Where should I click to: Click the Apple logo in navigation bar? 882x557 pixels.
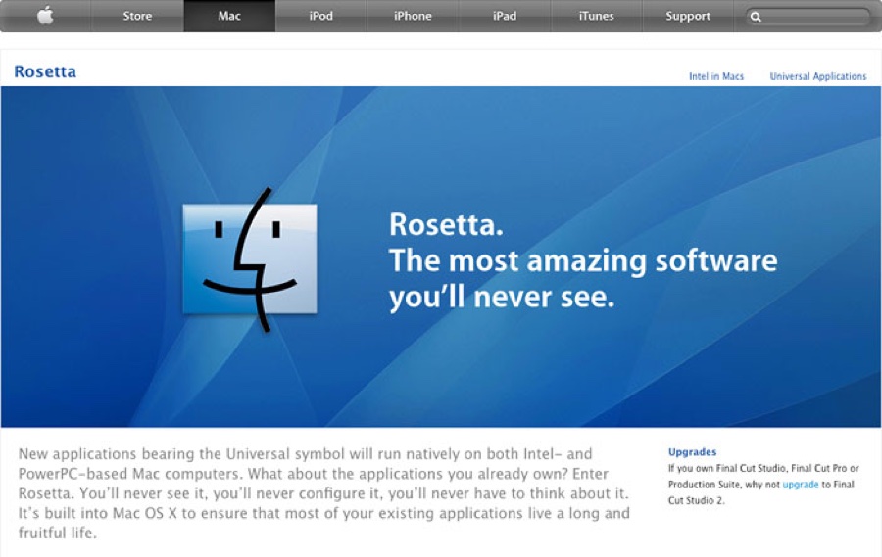coord(45,16)
